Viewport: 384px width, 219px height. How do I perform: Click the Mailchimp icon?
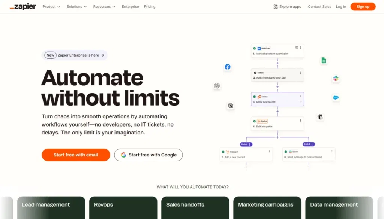[x=320, y=117]
